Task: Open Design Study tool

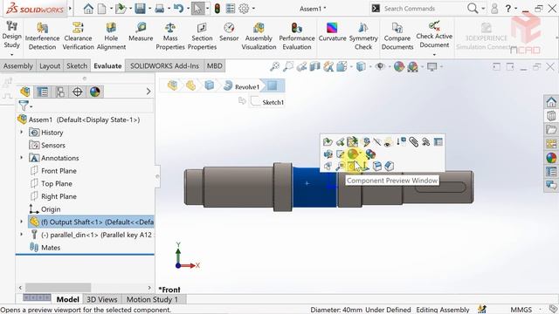Action: tap(11, 35)
